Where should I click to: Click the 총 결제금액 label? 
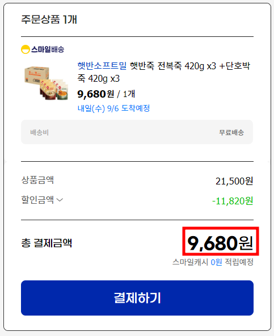pos(47,243)
